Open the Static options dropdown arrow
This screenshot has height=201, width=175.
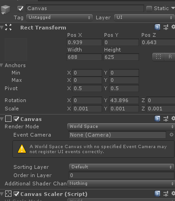(173, 8)
